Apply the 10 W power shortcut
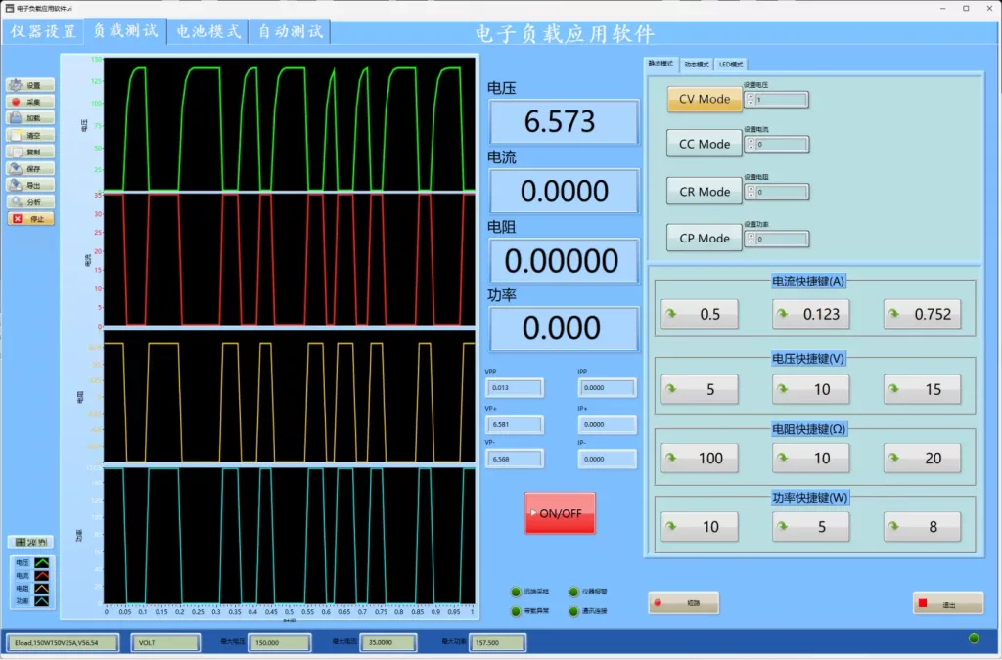 (699, 527)
